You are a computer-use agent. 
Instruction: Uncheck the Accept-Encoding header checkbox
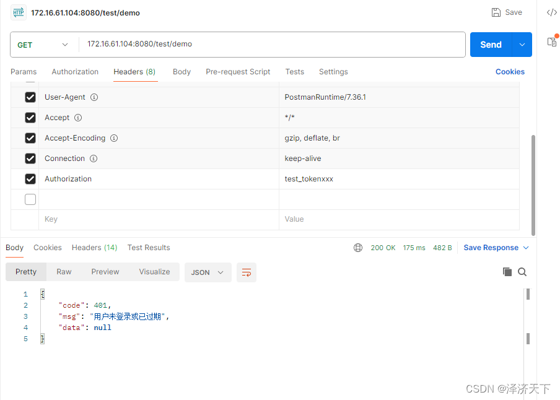point(30,137)
